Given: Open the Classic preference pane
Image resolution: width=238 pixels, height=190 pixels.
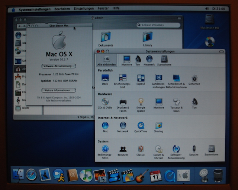Looking at the screenshot, I should [141, 151].
